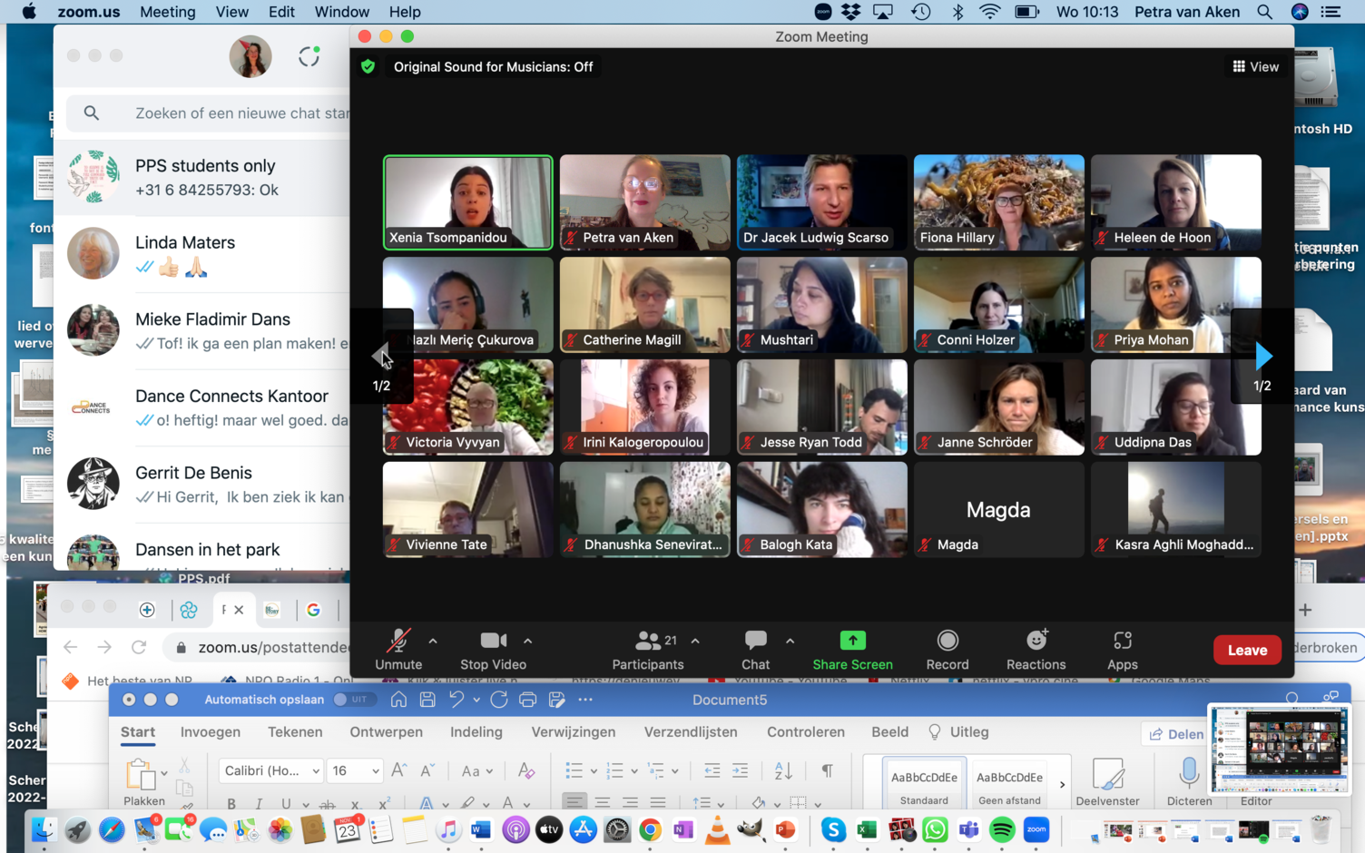Toggle Automatisch opslaan switch in Word
The height and width of the screenshot is (853, 1365).
click(x=352, y=700)
